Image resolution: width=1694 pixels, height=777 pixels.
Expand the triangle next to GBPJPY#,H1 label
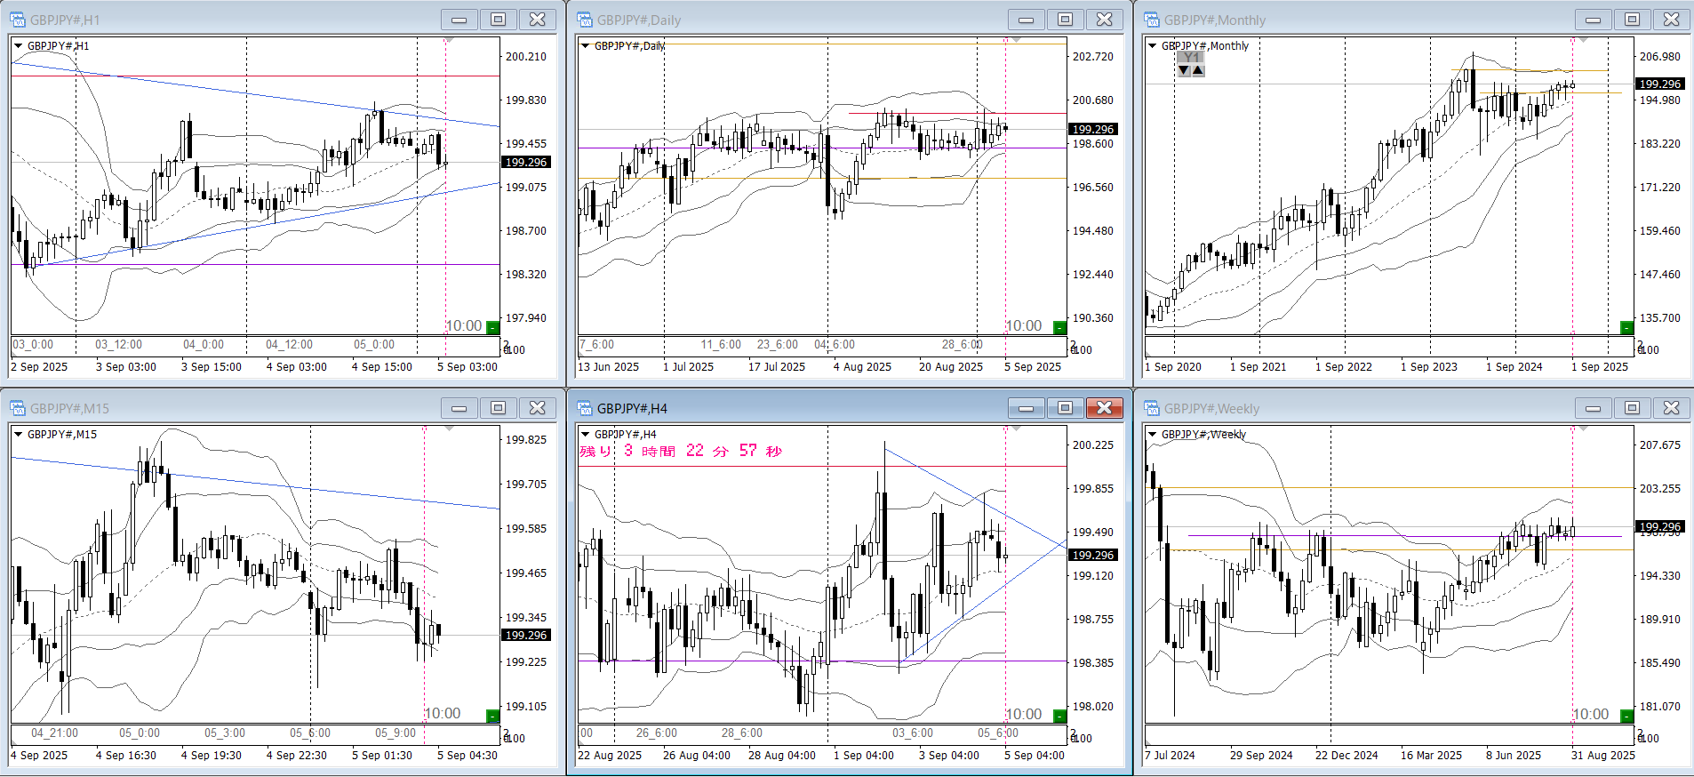(18, 46)
